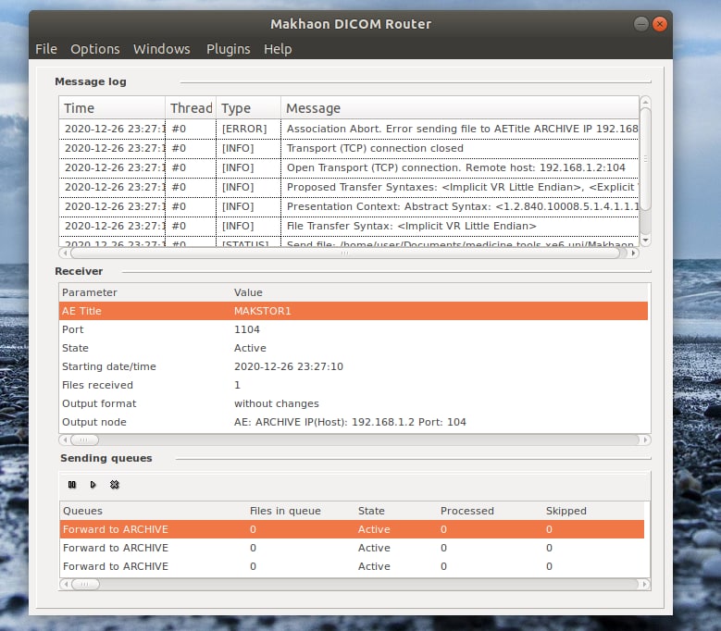Click Receiver panel scroll-left arrow

(x=66, y=439)
